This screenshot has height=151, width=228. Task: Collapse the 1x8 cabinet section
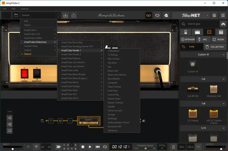coord(223,104)
